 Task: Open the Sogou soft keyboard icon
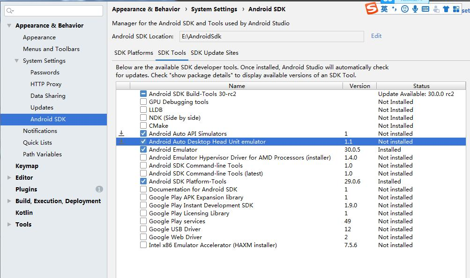[425, 9]
